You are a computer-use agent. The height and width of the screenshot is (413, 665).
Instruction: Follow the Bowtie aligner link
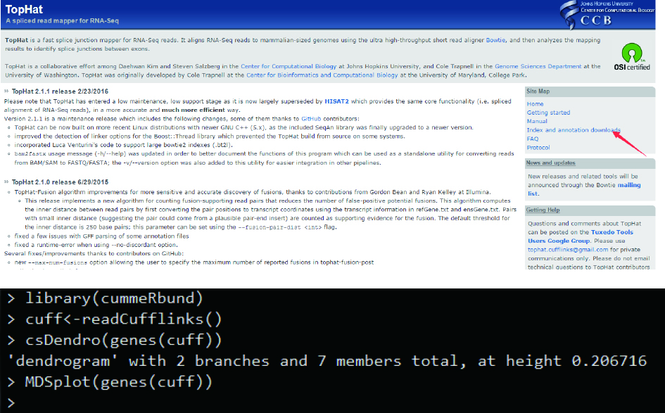(495, 40)
